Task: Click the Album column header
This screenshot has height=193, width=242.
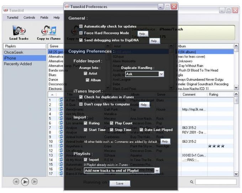Action: 205,46
